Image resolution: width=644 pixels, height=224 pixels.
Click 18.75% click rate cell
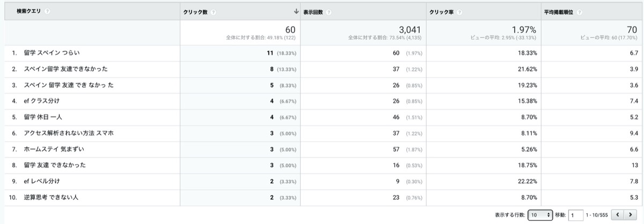pyautogui.click(x=527, y=165)
